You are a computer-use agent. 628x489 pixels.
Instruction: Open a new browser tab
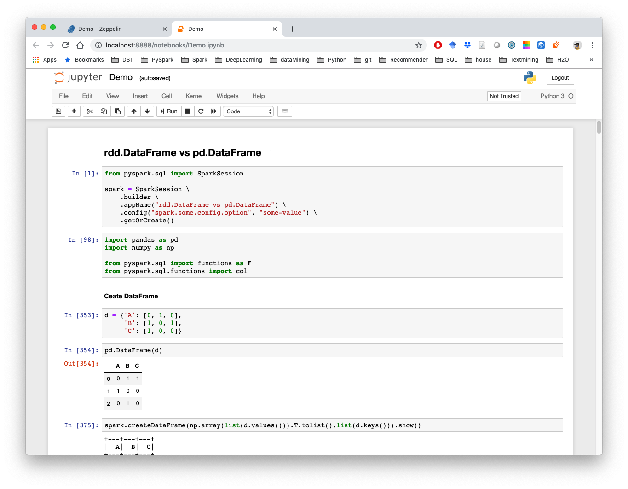292,29
